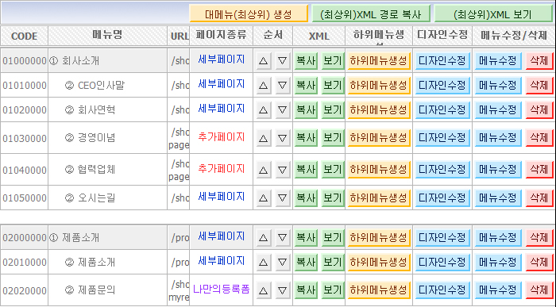
Task: Create a new top-level menu (대메뉴 생성)
Action: point(249,14)
